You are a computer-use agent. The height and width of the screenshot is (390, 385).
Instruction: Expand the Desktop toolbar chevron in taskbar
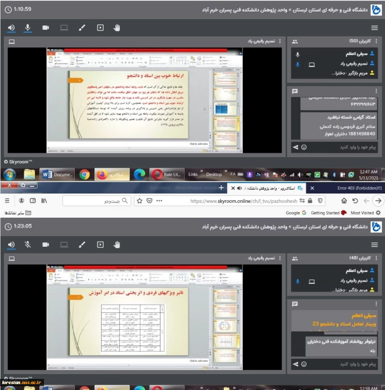coord(226,171)
